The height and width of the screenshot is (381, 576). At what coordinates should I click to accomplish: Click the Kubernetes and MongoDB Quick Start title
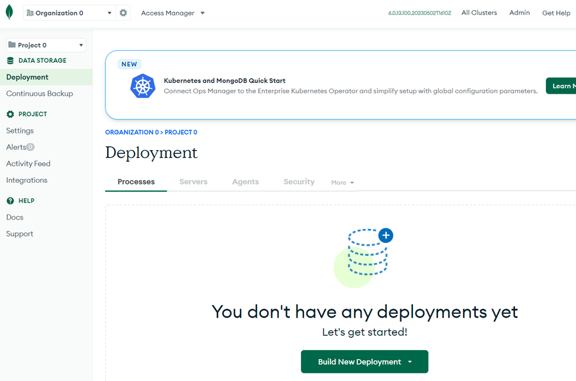224,81
